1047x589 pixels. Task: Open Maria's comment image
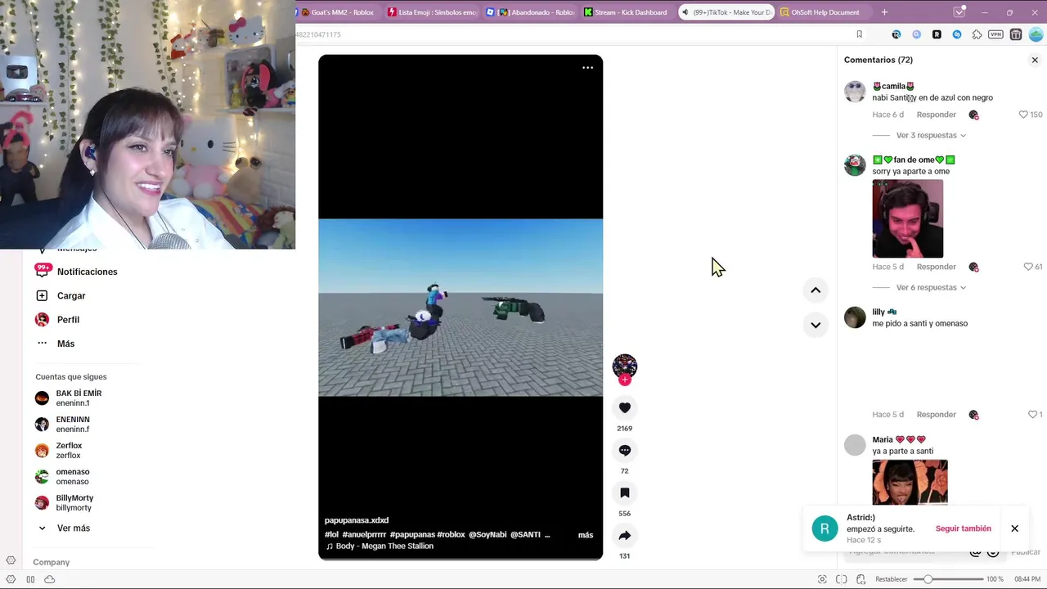click(x=910, y=482)
